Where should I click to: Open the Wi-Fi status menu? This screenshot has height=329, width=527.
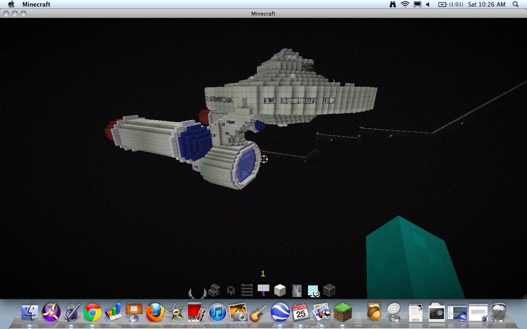pos(405,5)
